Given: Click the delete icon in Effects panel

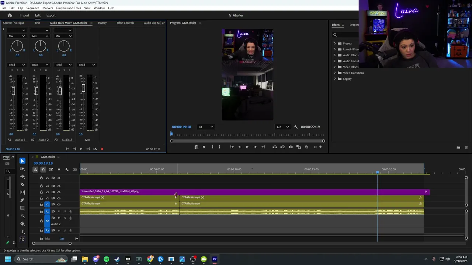Looking at the screenshot, I should [466, 148].
